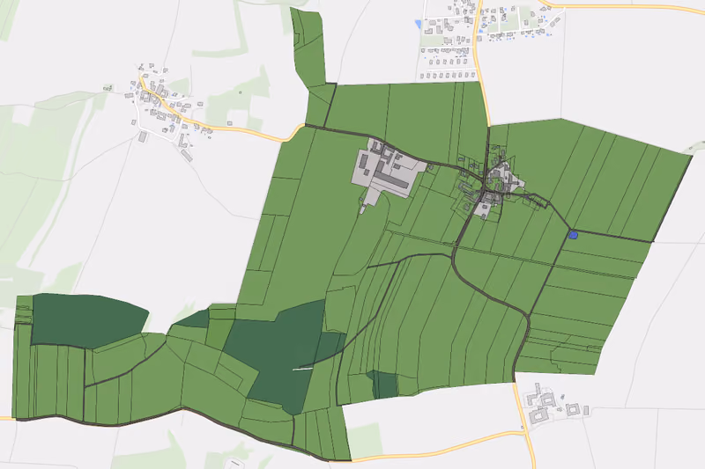705x469 pixels.
Task: Click the white sliver inside the central forest
Action: click(302, 369)
